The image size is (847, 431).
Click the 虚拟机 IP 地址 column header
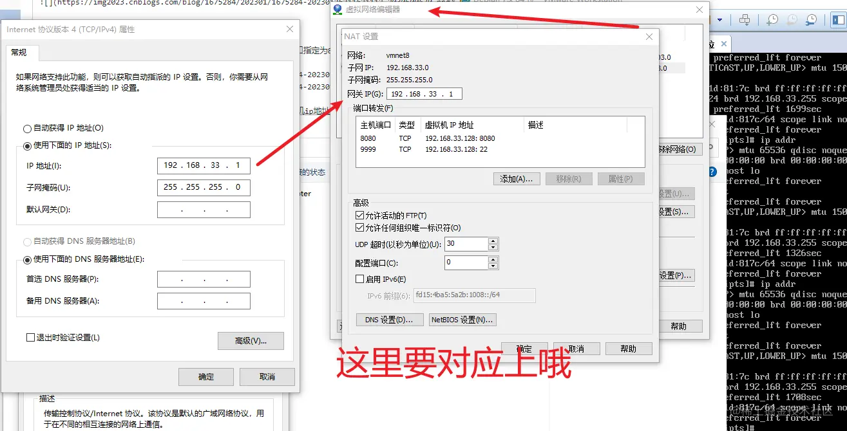pyautogui.click(x=471, y=125)
